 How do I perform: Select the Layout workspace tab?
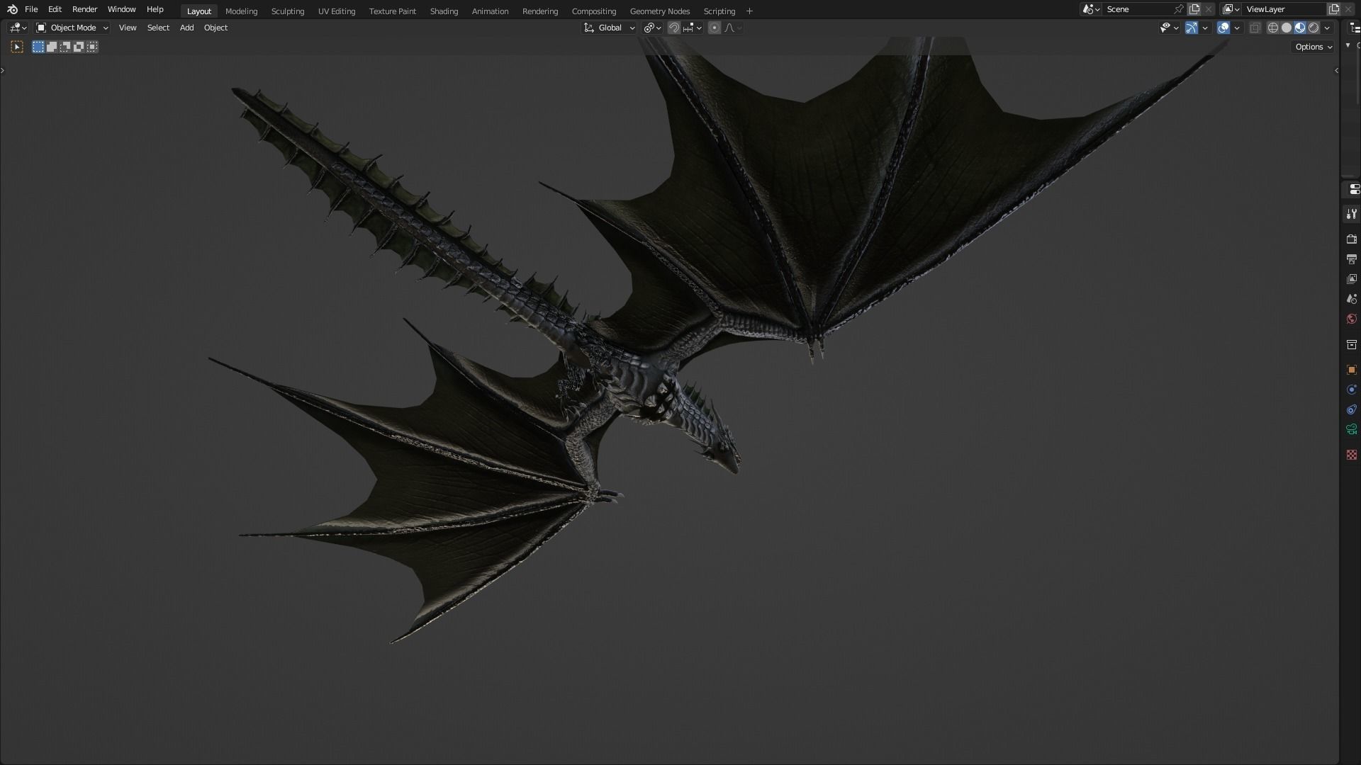(198, 11)
